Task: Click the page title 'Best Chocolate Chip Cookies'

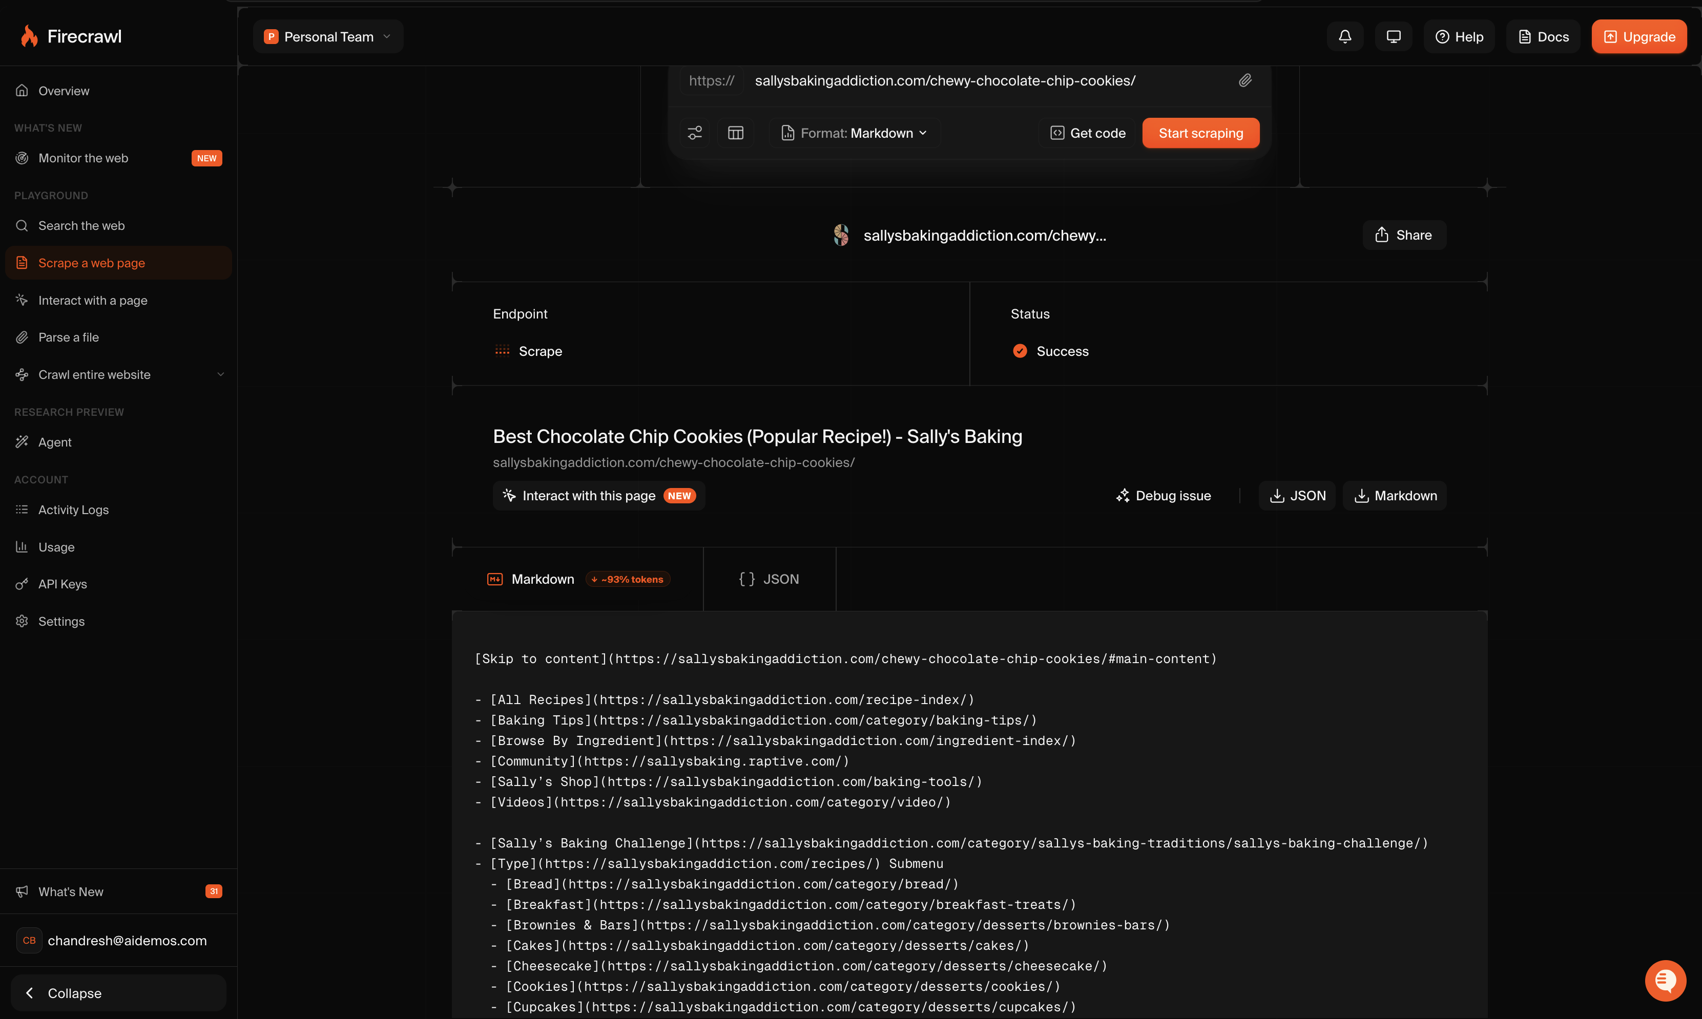Action: [x=757, y=436]
